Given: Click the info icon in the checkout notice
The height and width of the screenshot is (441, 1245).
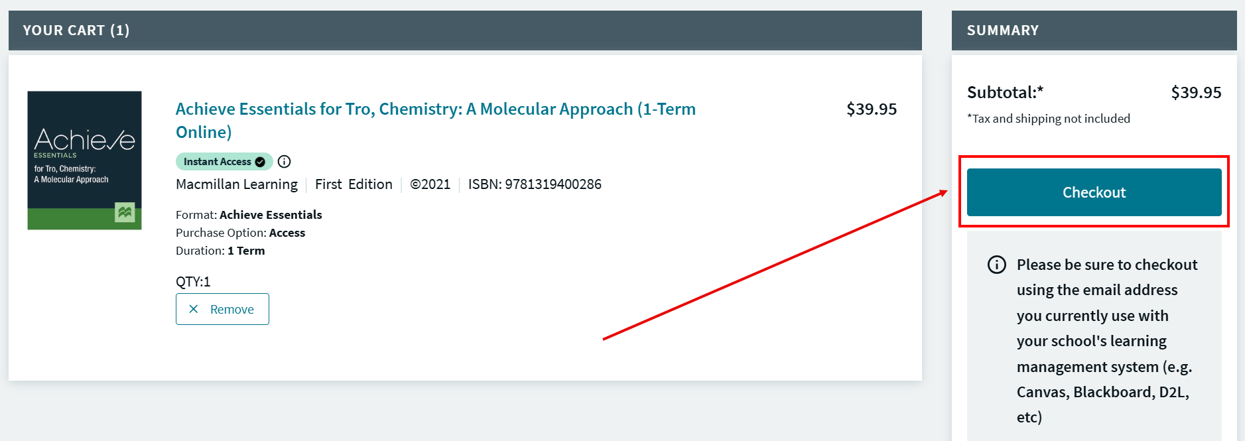Looking at the screenshot, I should coord(996,265).
